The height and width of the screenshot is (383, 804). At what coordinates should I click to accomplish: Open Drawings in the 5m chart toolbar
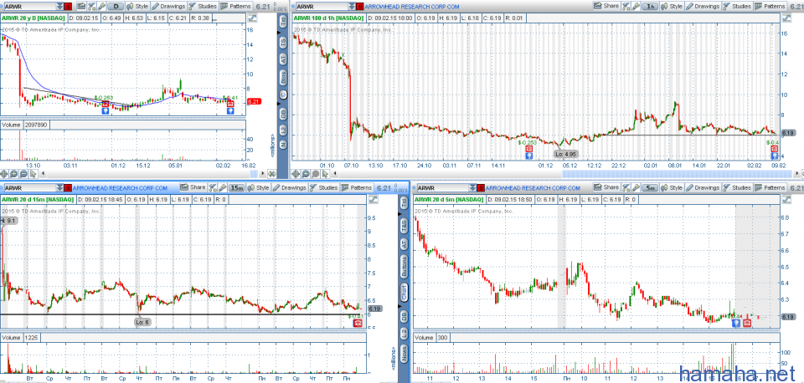pos(702,188)
